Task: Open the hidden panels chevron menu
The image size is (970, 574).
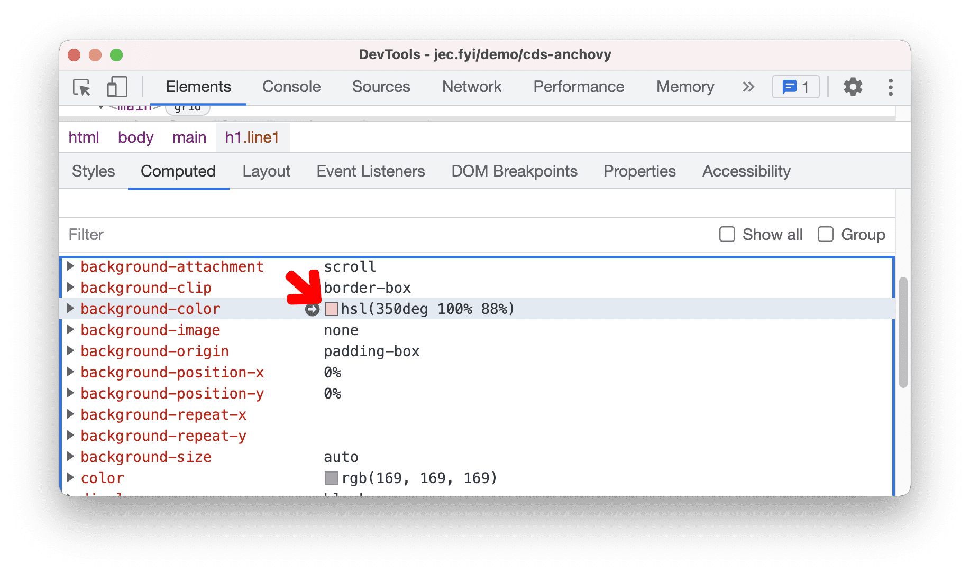Action: [x=747, y=87]
